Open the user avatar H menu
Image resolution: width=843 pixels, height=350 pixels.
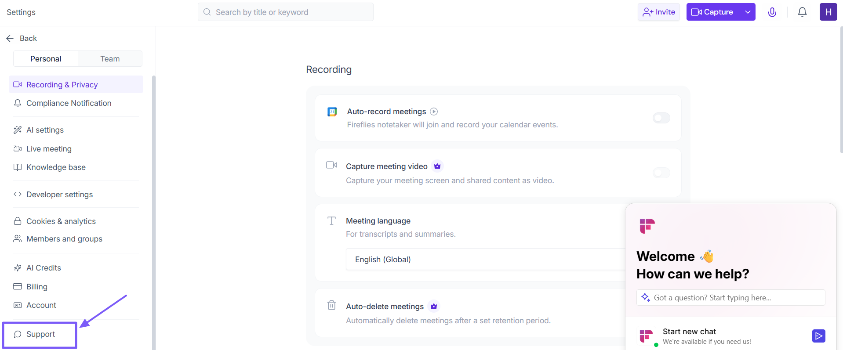tap(828, 12)
